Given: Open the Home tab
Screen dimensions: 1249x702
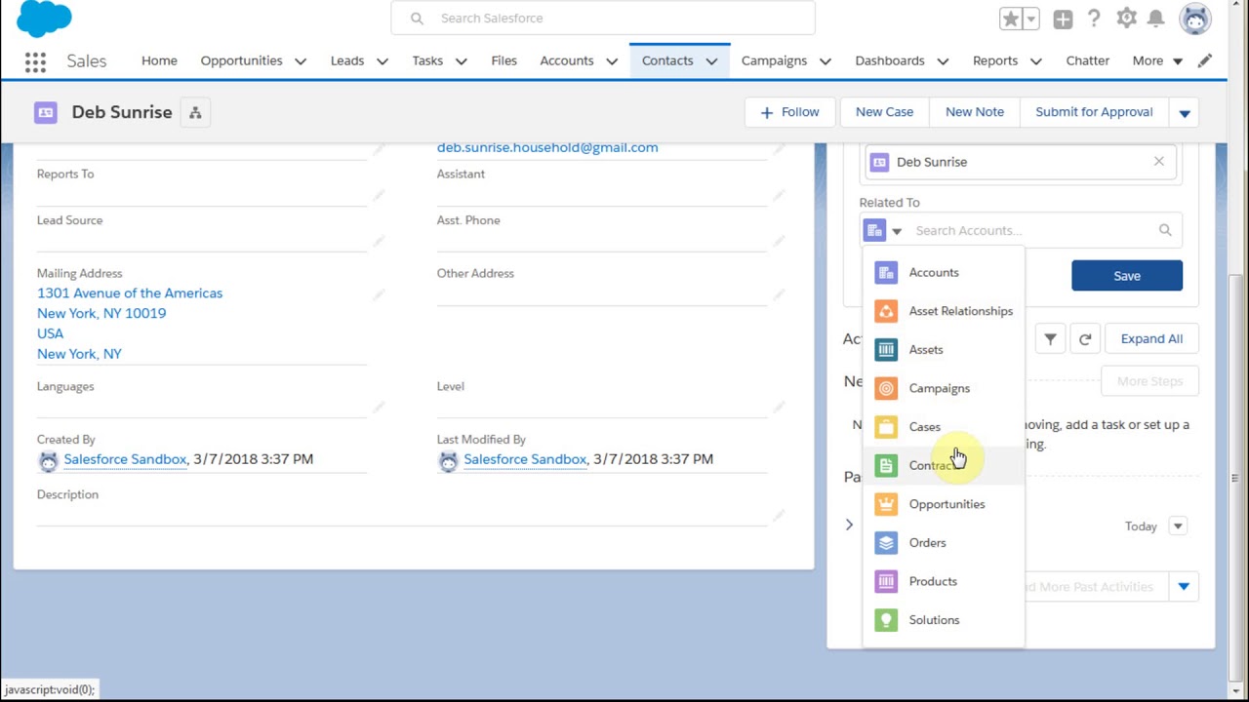Looking at the screenshot, I should tap(159, 60).
